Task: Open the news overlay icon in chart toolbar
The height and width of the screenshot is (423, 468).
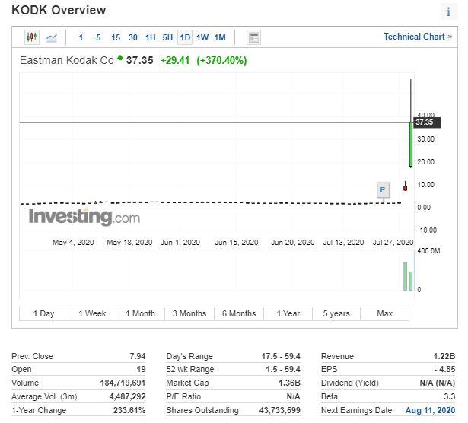Action: coord(253,37)
